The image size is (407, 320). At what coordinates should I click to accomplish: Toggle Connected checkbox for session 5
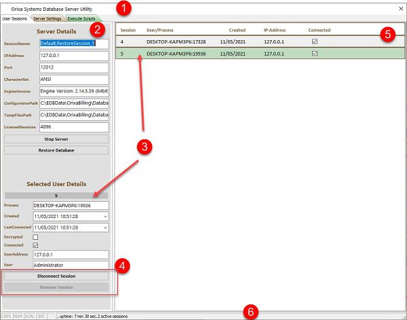[315, 54]
